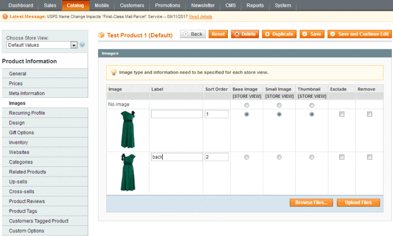Follow the Read details link
The image size is (393, 236).
pyautogui.click(x=200, y=17)
